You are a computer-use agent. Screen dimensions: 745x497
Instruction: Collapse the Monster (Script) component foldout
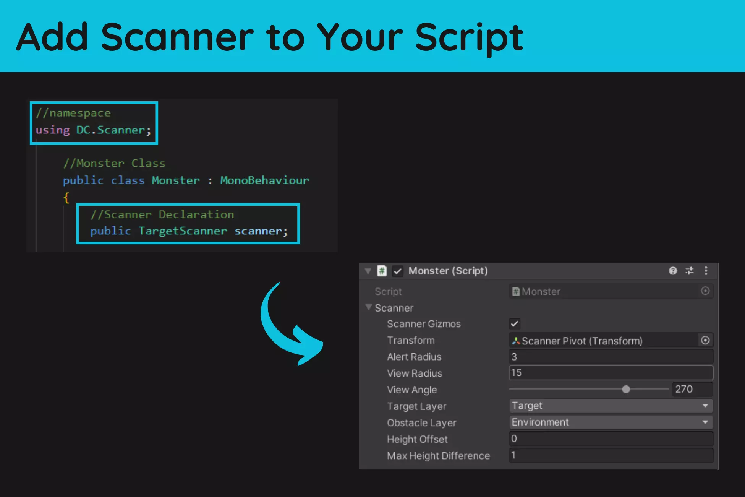point(368,271)
